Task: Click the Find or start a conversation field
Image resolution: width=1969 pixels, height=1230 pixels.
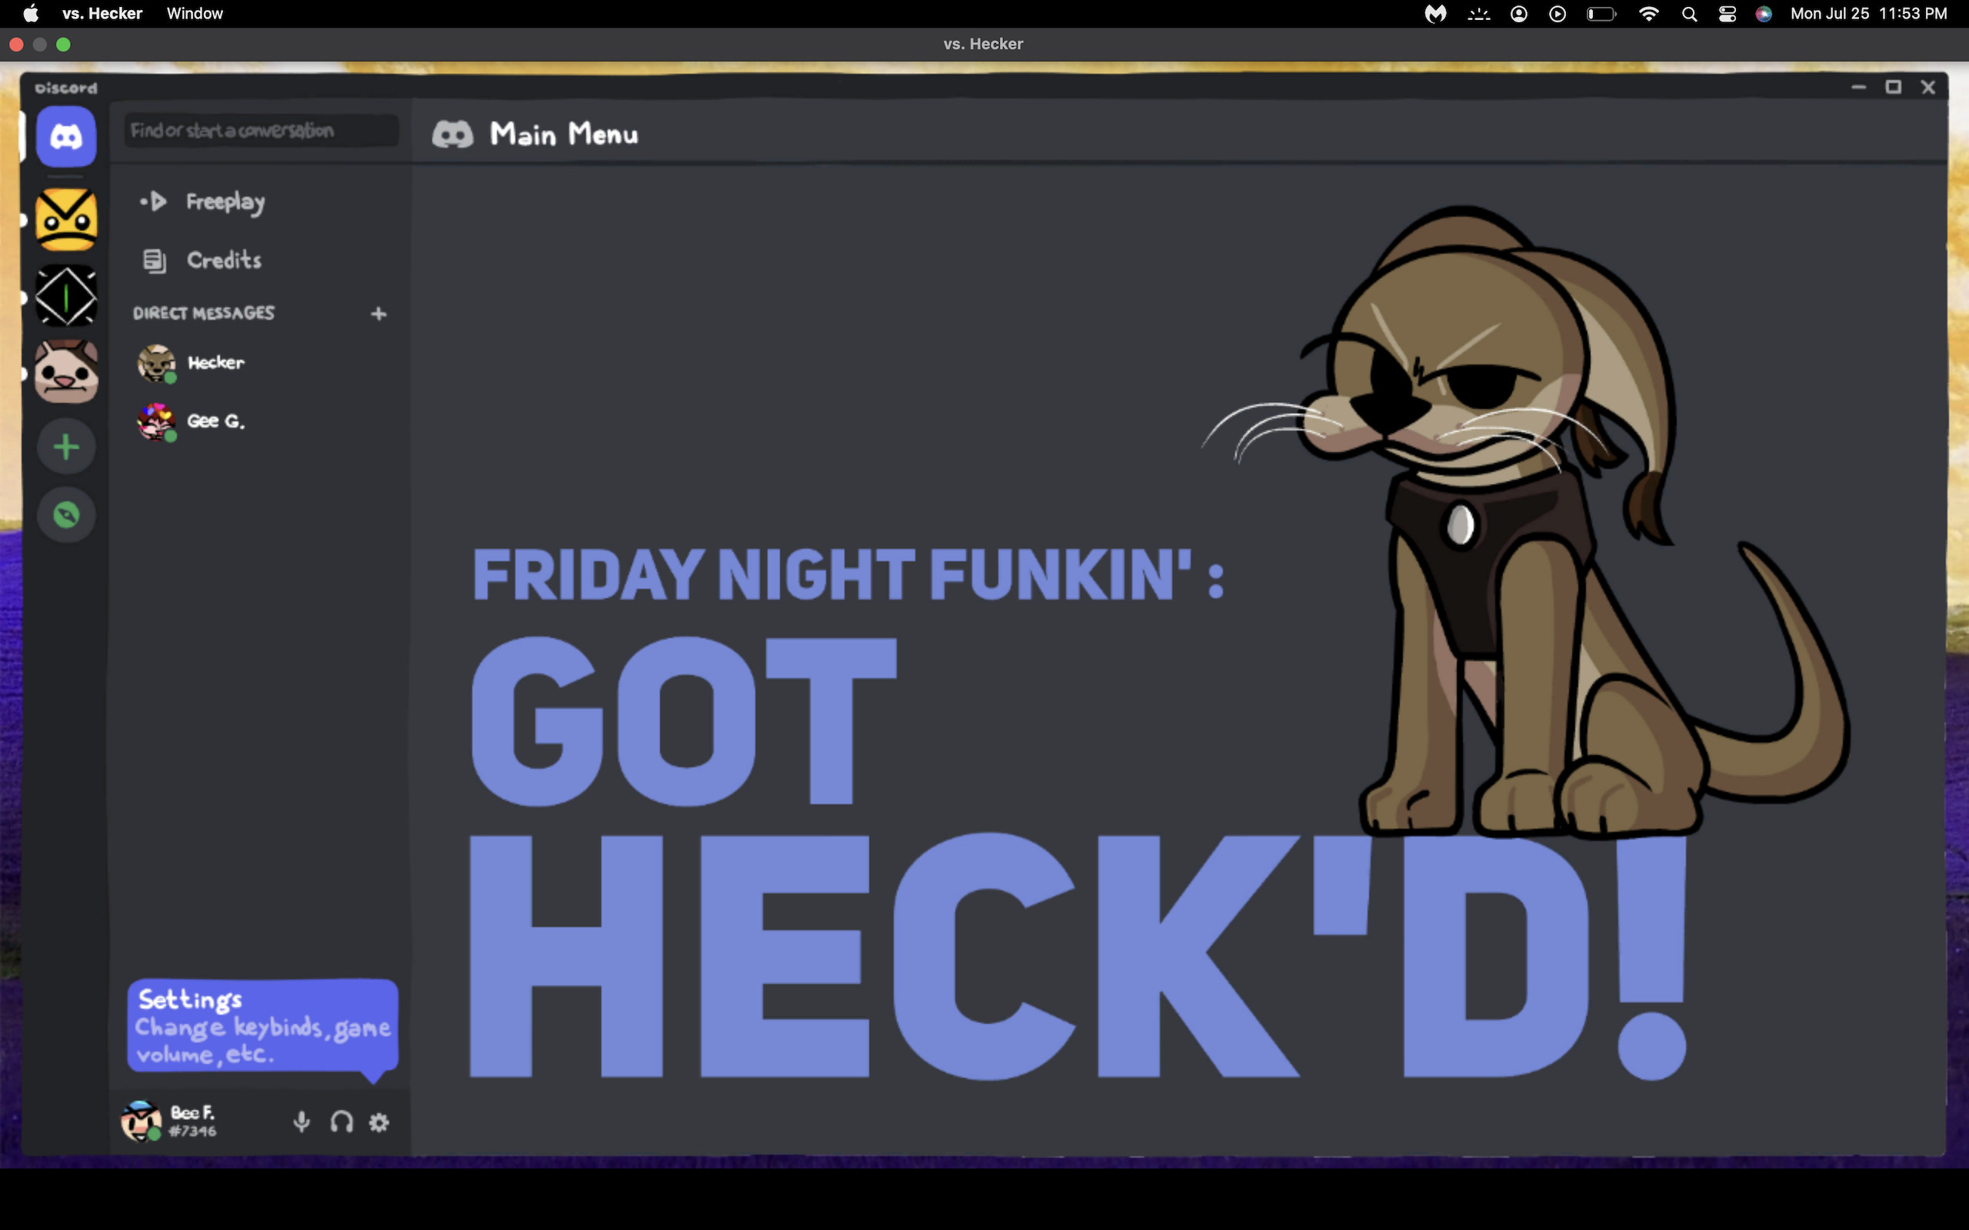Action: click(x=262, y=130)
